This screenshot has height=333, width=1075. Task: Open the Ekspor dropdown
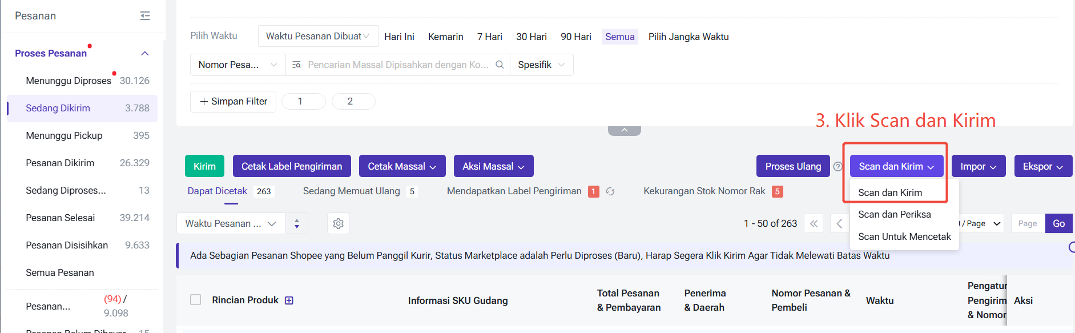tap(1043, 166)
